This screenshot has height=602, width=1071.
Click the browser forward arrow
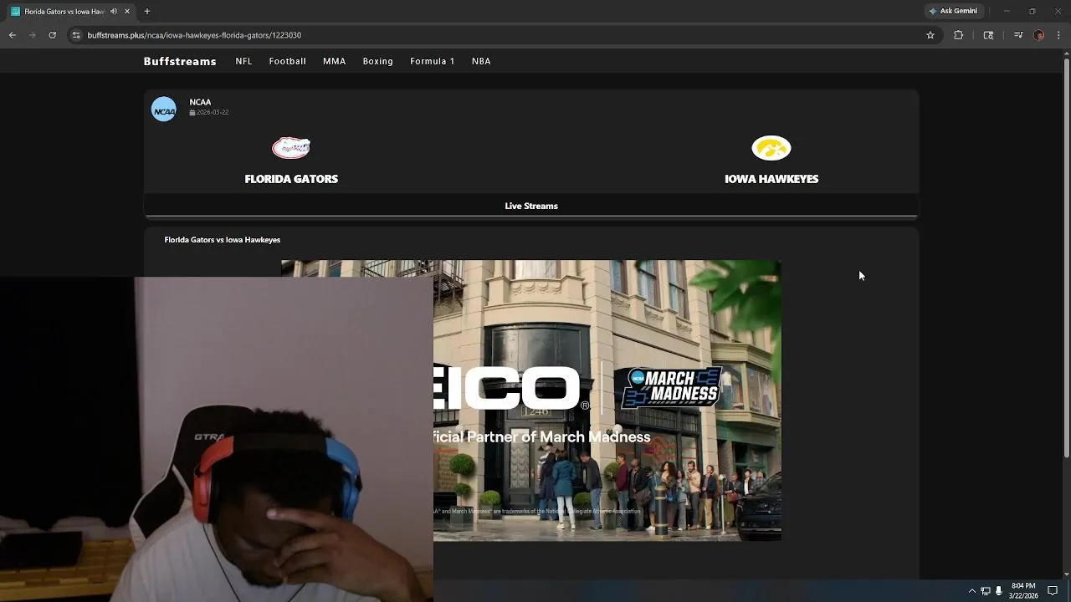33,35
